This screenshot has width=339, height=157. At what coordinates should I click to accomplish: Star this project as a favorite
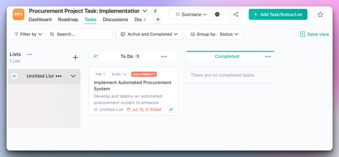pyautogui.click(x=320, y=14)
